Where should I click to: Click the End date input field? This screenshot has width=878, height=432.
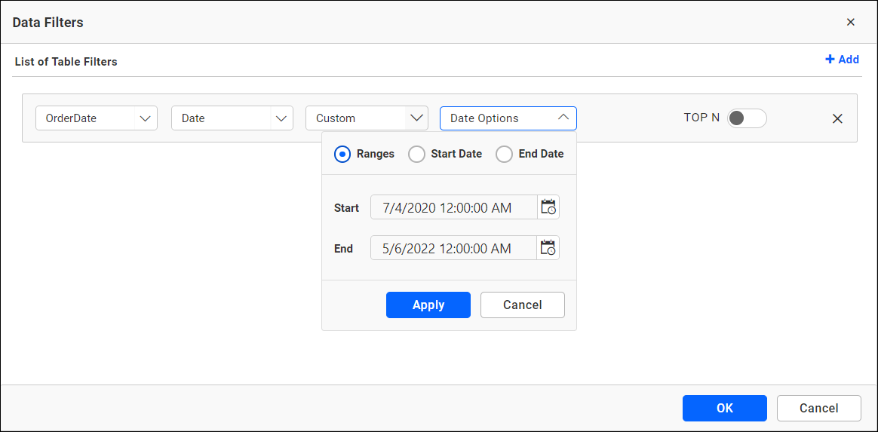454,248
